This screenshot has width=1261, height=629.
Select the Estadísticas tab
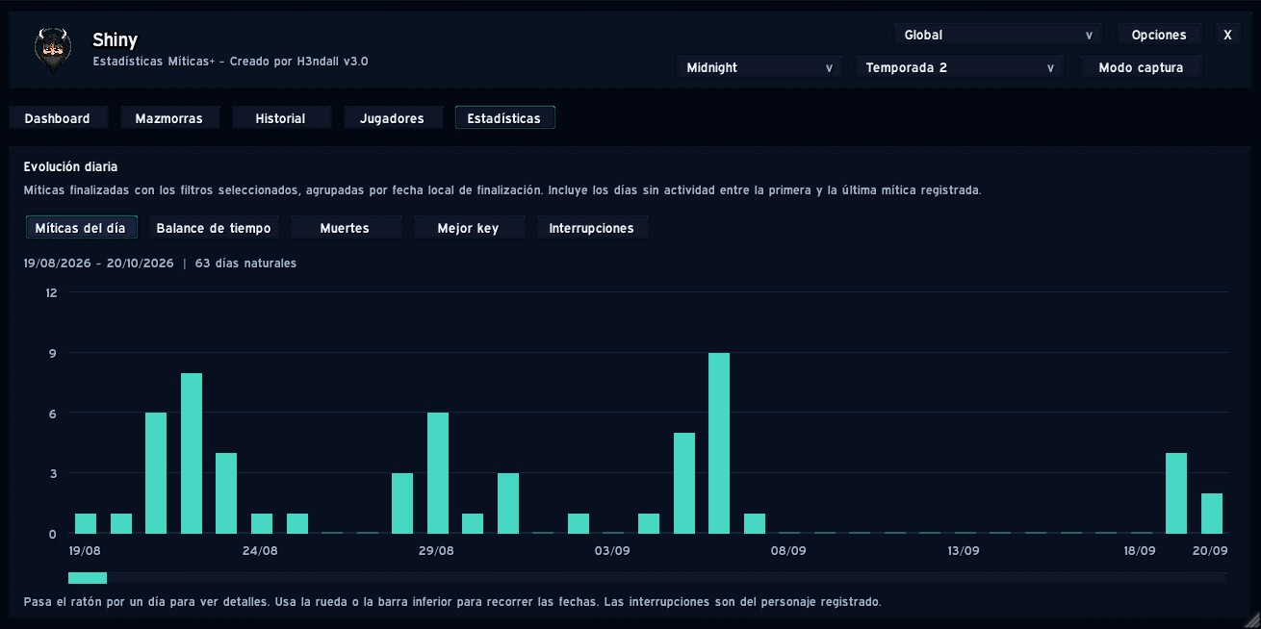[504, 118]
